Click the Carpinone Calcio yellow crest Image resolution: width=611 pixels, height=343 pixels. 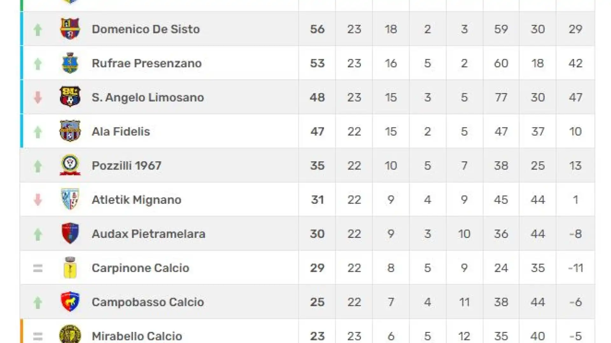tap(70, 267)
